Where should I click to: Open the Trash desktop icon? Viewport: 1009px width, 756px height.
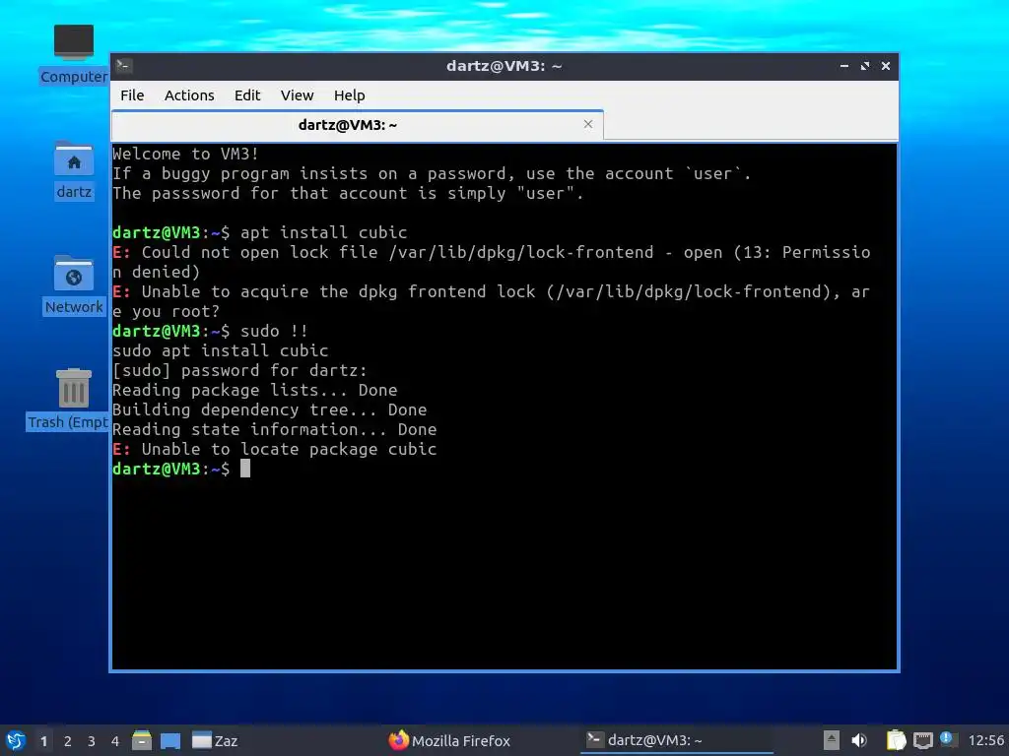coord(73,400)
